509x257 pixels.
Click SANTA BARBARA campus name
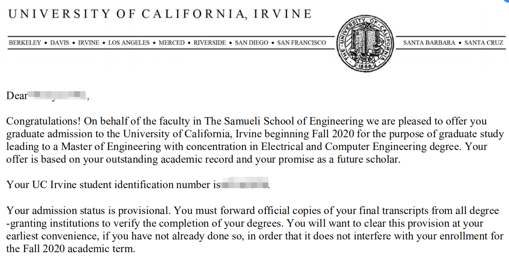429,43
